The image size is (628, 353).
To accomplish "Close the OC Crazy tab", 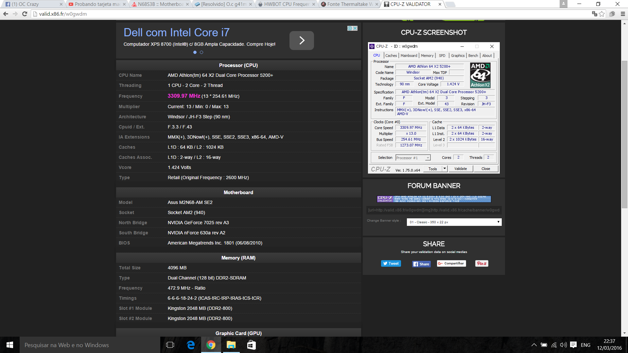I will click(x=61, y=4).
